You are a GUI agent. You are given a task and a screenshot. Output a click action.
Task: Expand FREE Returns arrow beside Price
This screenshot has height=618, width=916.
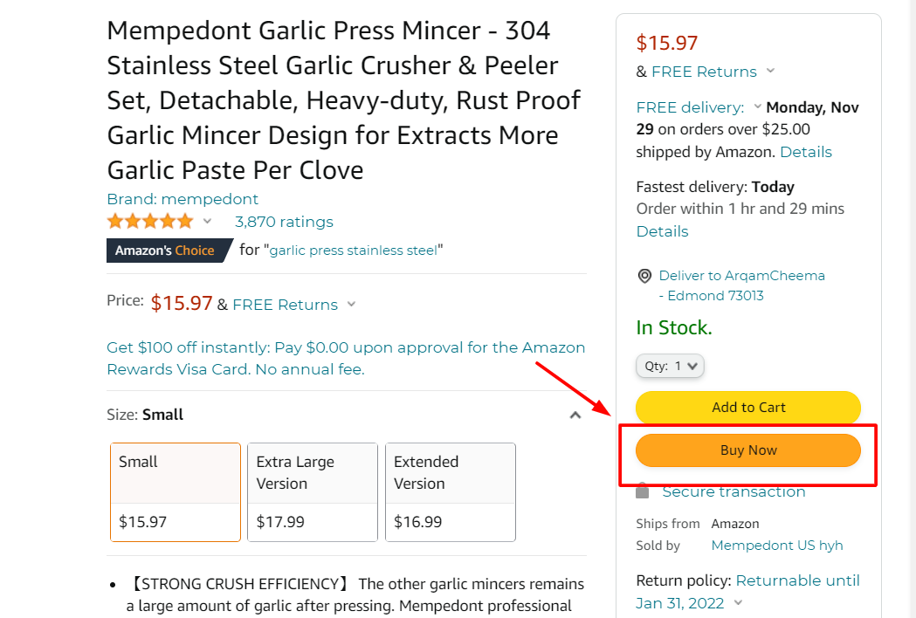(351, 305)
